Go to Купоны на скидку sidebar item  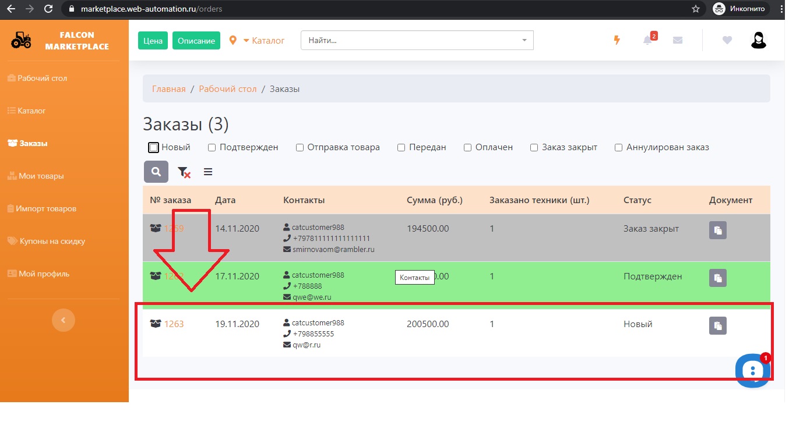[52, 241]
